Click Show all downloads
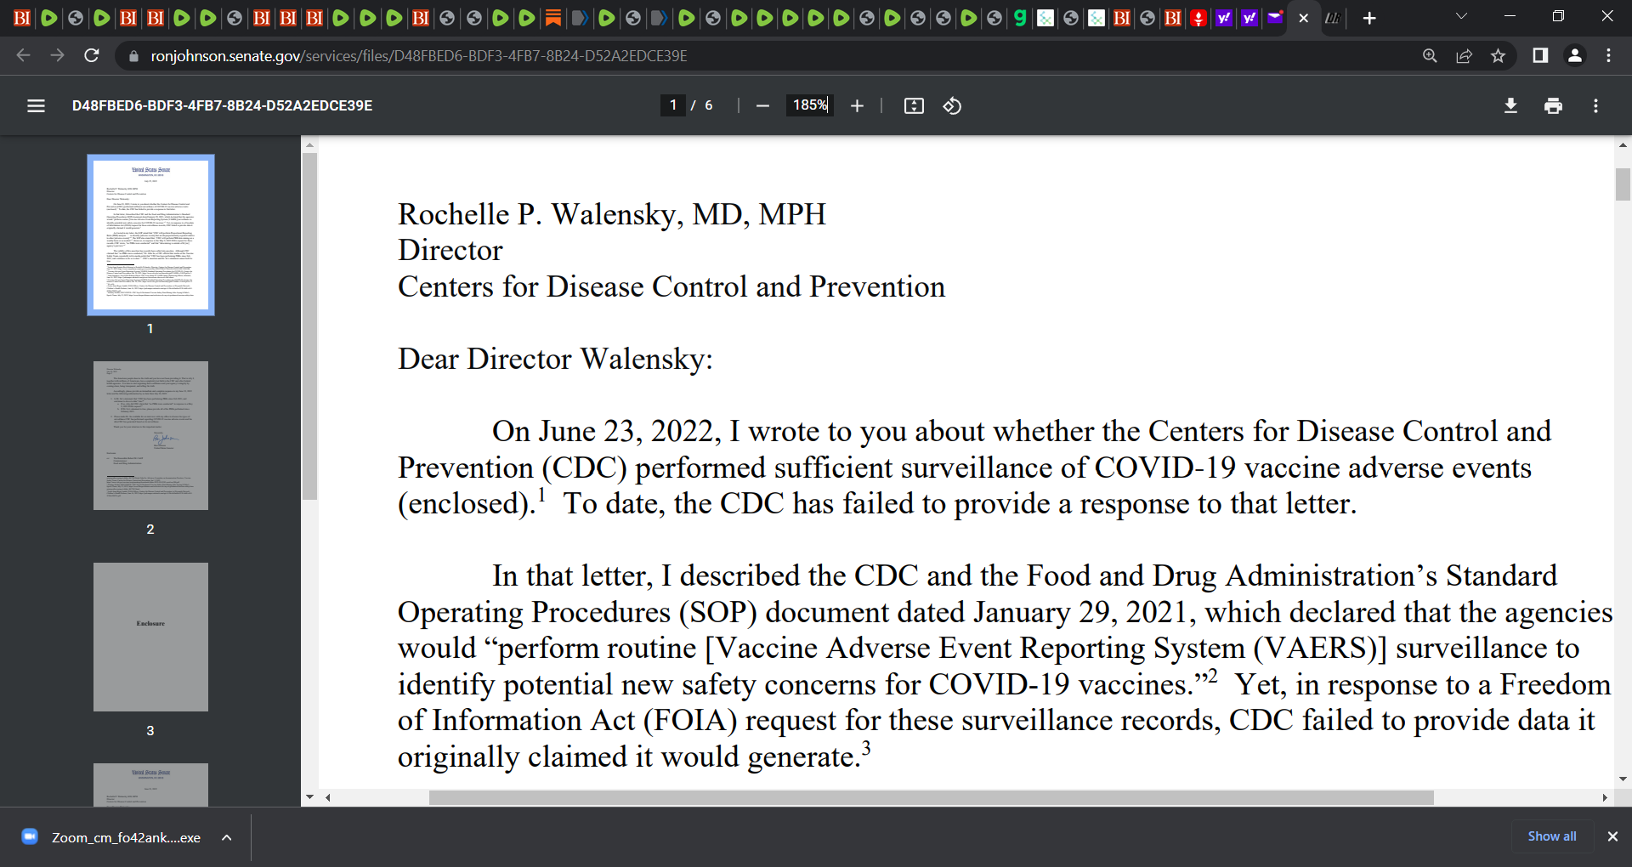 [1551, 836]
